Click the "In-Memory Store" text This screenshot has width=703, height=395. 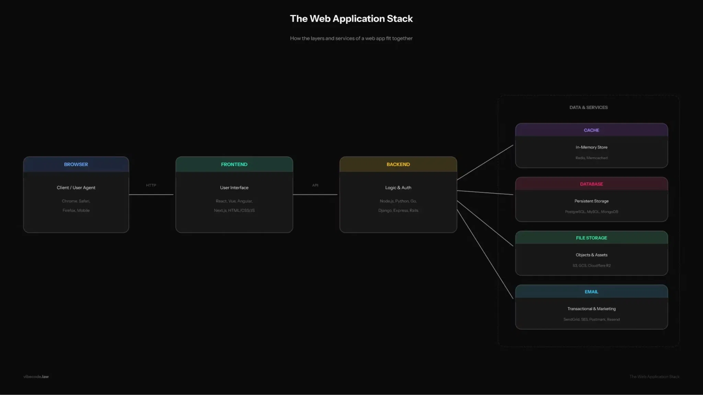click(591, 147)
